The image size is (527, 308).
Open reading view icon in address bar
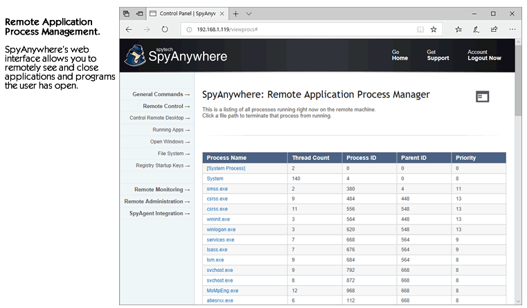(420, 30)
